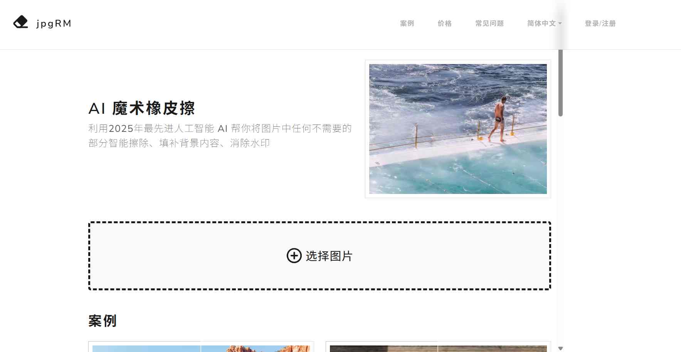Click the jpgRM eraser logo icon

point(21,22)
